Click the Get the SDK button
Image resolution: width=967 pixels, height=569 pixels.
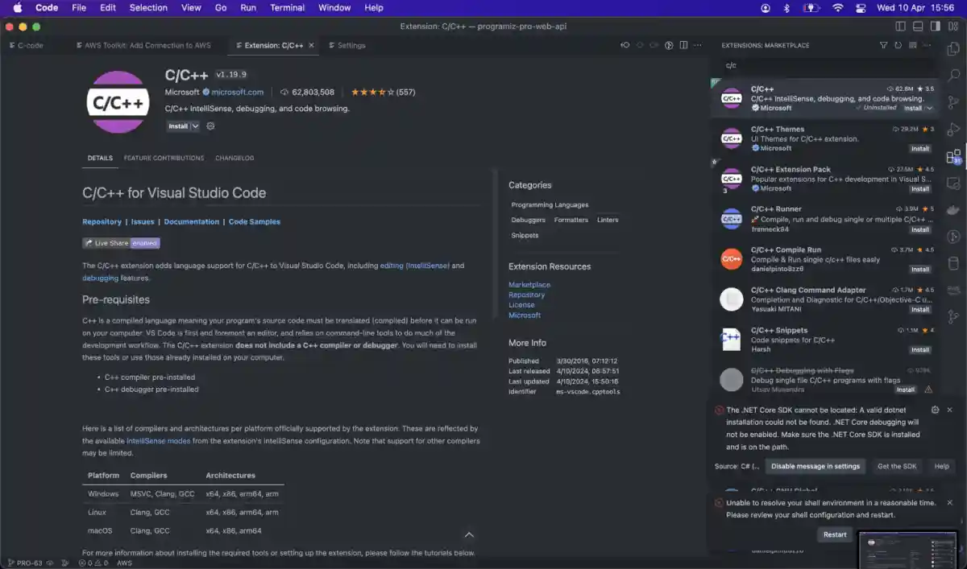897,466
